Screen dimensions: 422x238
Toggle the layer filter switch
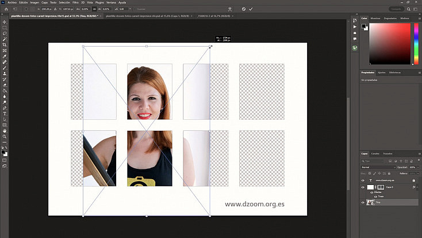(x=419, y=161)
